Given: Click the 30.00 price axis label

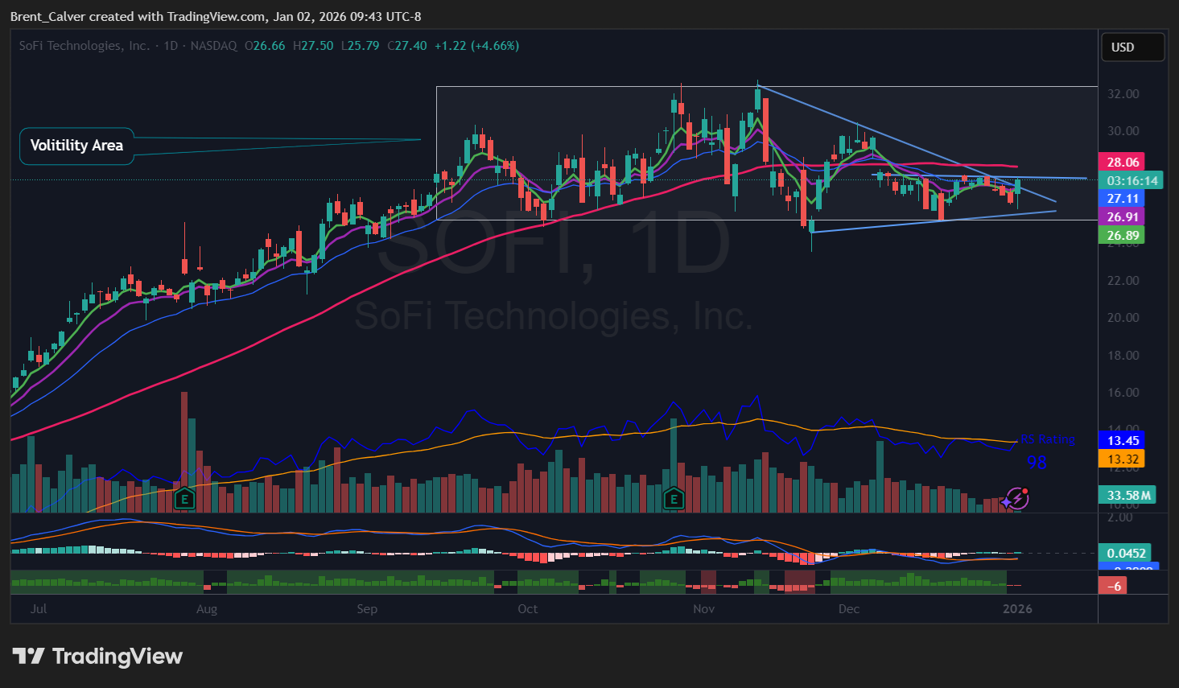Looking at the screenshot, I should pyautogui.click(x=1123, y=131).
